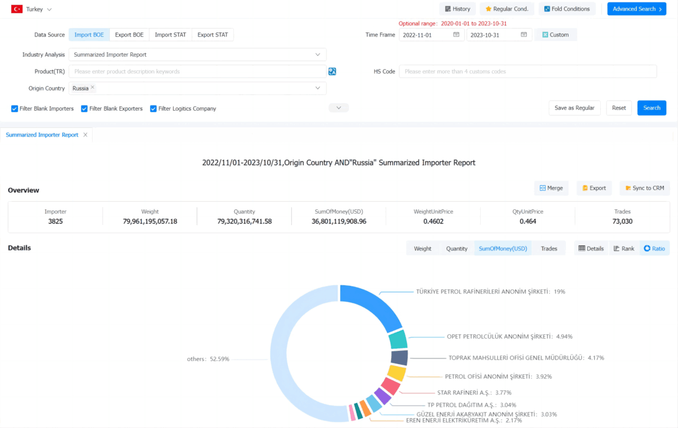Open calendar icon for end date
The height and width of the screenshot is (428, 678).
(524, 35)
